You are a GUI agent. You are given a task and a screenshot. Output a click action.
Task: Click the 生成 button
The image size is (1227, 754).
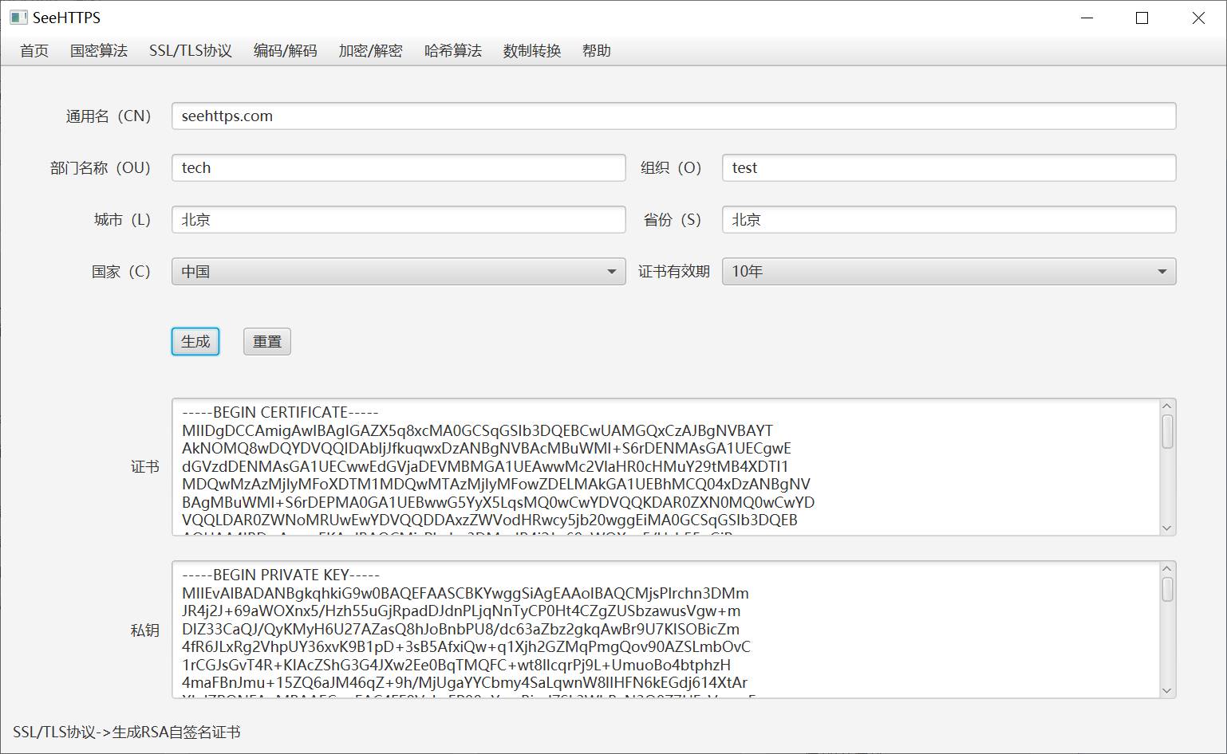pyautogui.click(x=195, y=341)
